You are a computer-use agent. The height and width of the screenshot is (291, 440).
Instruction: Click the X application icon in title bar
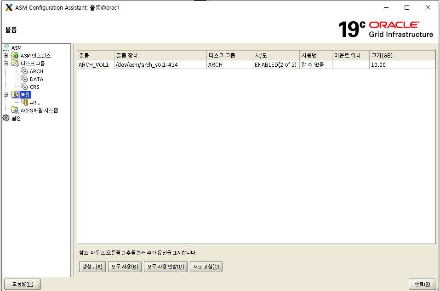point(9,7)
